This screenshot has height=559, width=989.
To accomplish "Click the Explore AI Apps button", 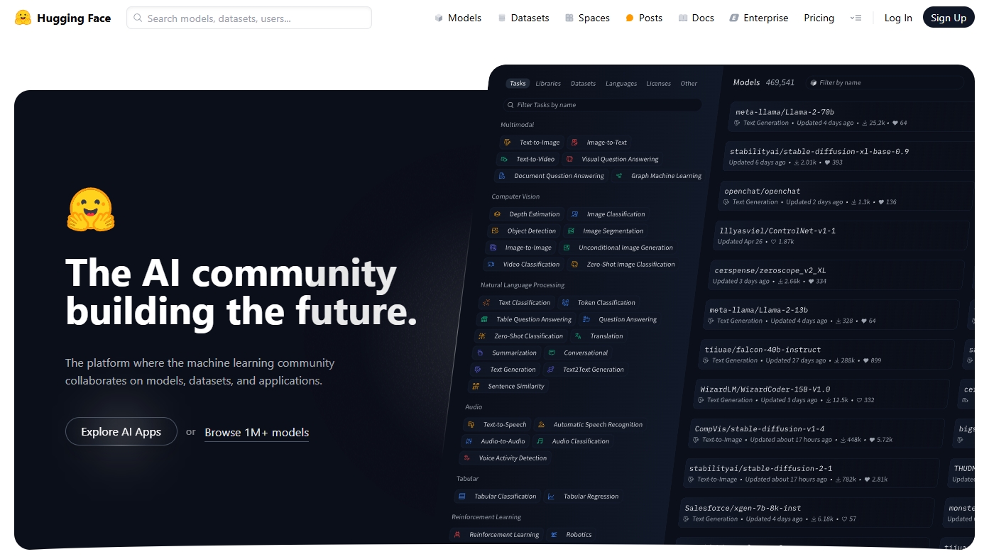I will tap(121, 431).
